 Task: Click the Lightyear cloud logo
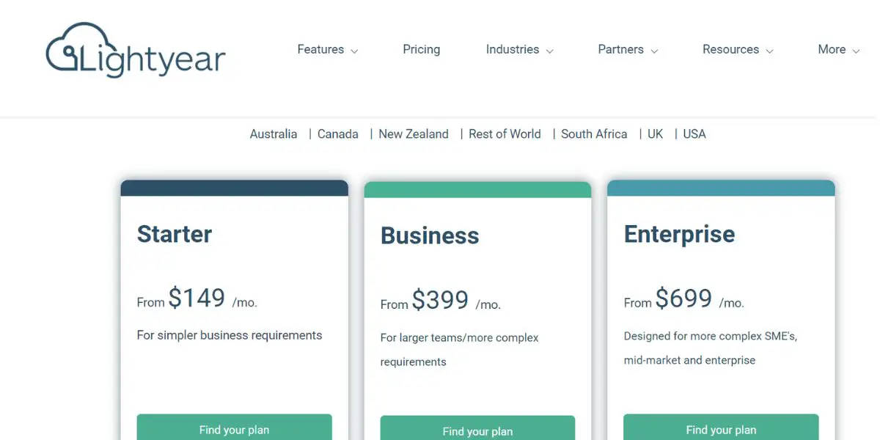136,51
